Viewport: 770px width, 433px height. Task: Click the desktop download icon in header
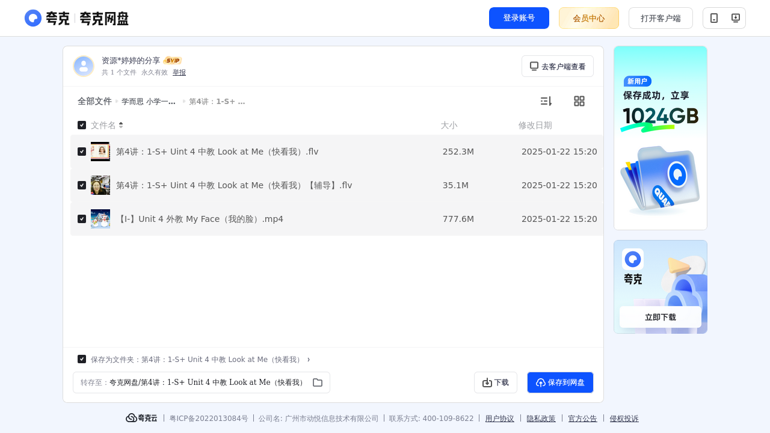point(735,18)
